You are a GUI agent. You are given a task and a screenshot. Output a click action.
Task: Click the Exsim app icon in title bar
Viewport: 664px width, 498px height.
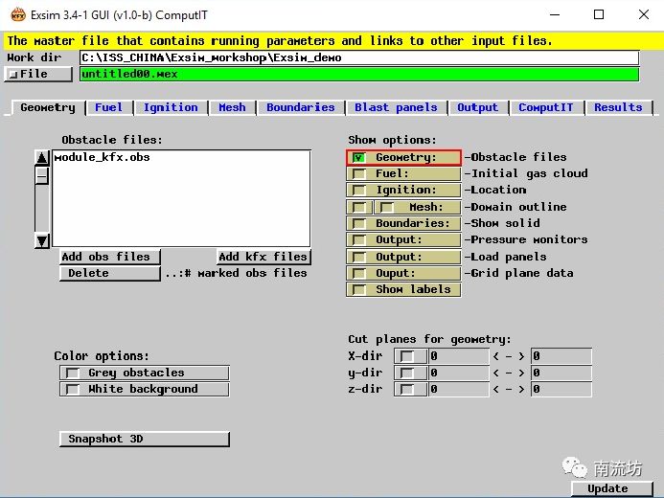[x=18, y=14]
